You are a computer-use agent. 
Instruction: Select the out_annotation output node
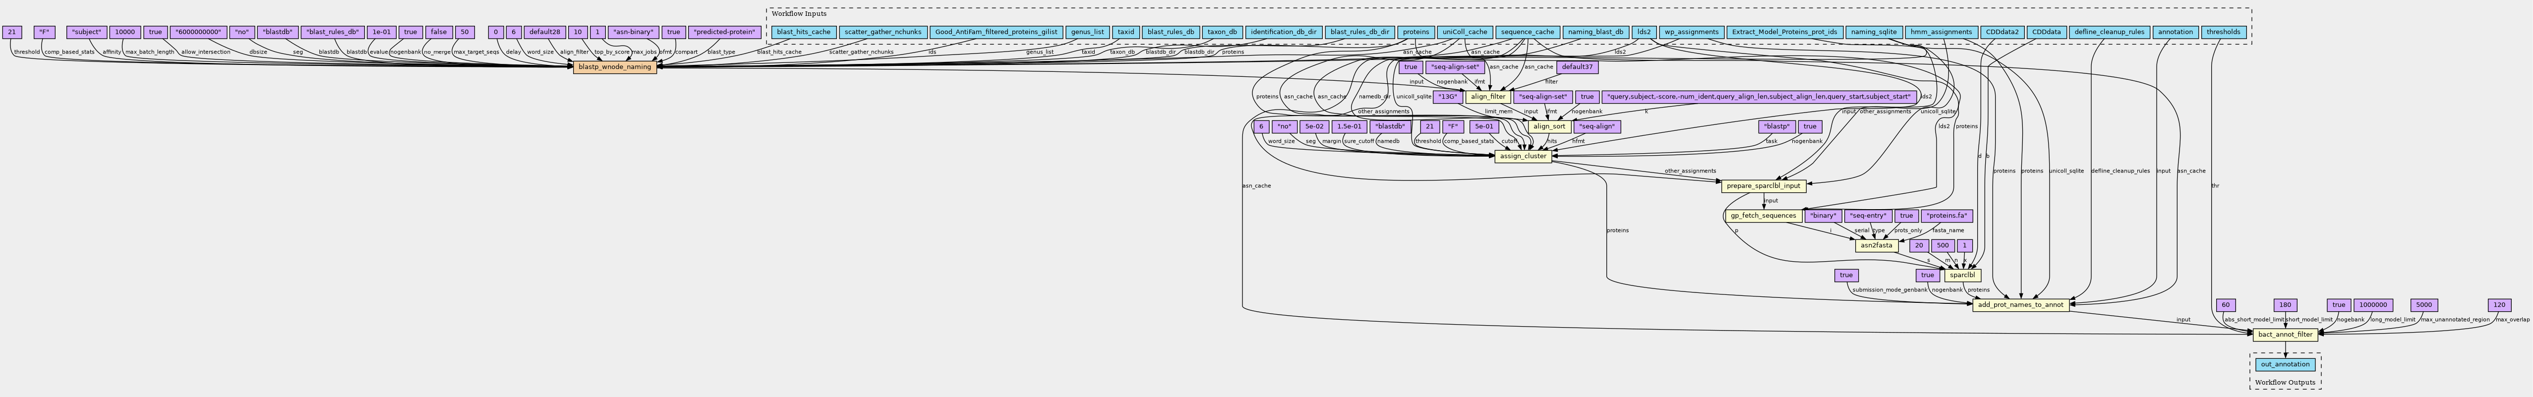pos(2285,365)
